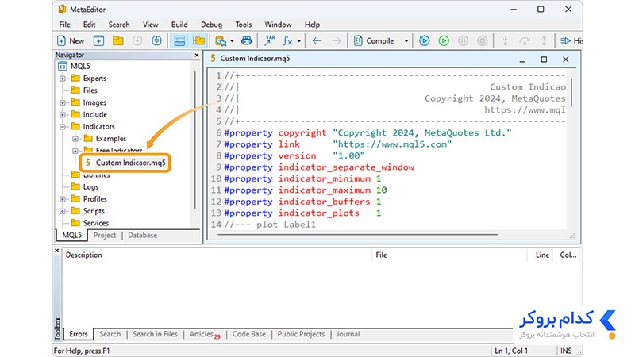Select the Files folder in Navigator
Screen dimensions: 635x357
click(x=84, y=90)
